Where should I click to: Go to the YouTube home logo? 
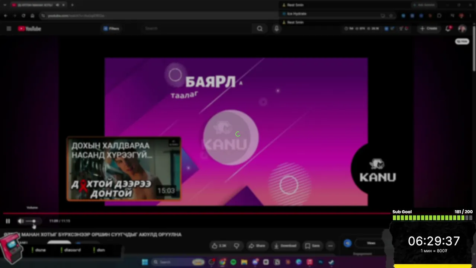[x=29, y=28]
